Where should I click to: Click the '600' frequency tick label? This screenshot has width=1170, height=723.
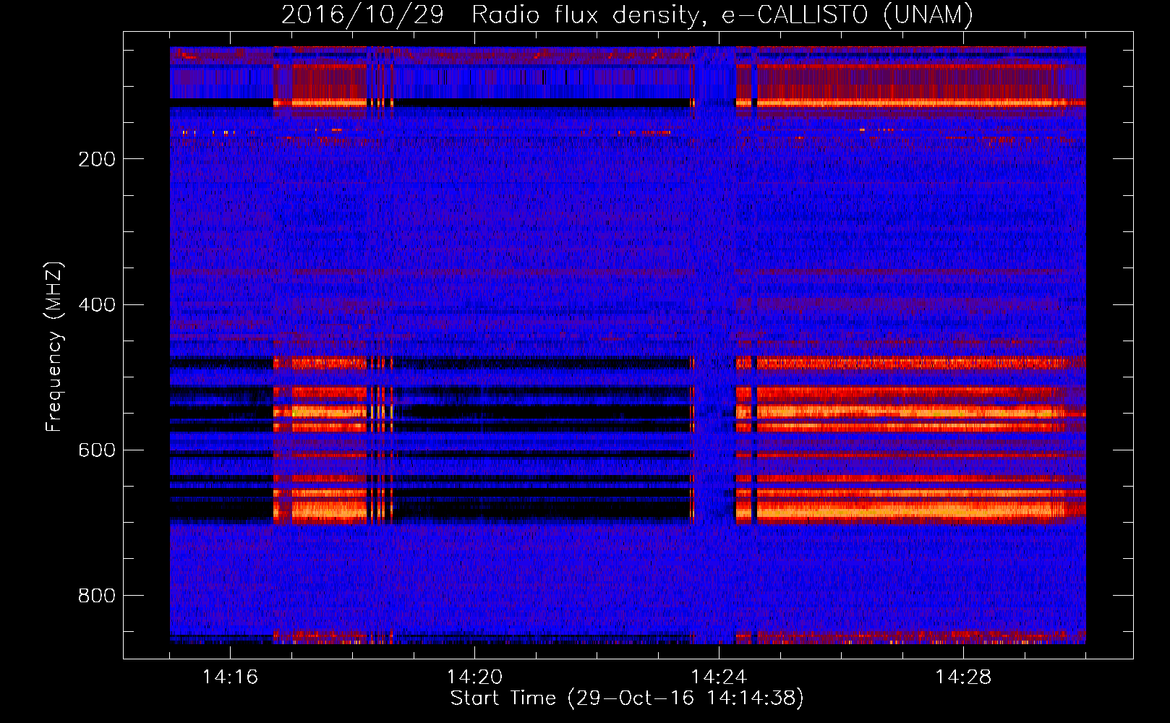tap(97, 450)
